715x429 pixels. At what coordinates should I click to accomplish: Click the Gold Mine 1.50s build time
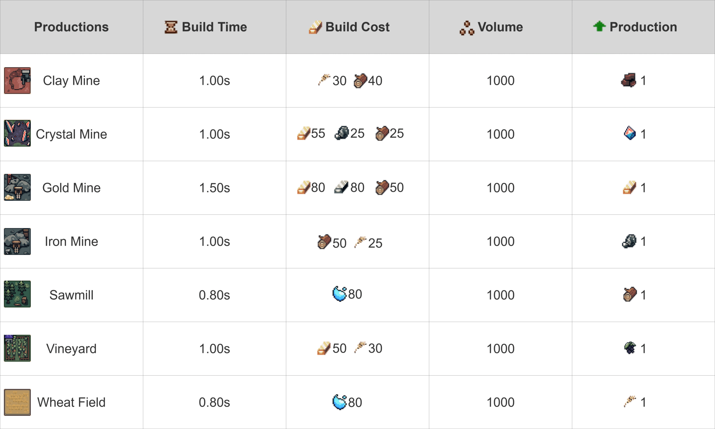tap(214, 188)
